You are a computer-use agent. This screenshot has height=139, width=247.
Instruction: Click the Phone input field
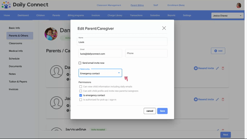pos(146,53)
